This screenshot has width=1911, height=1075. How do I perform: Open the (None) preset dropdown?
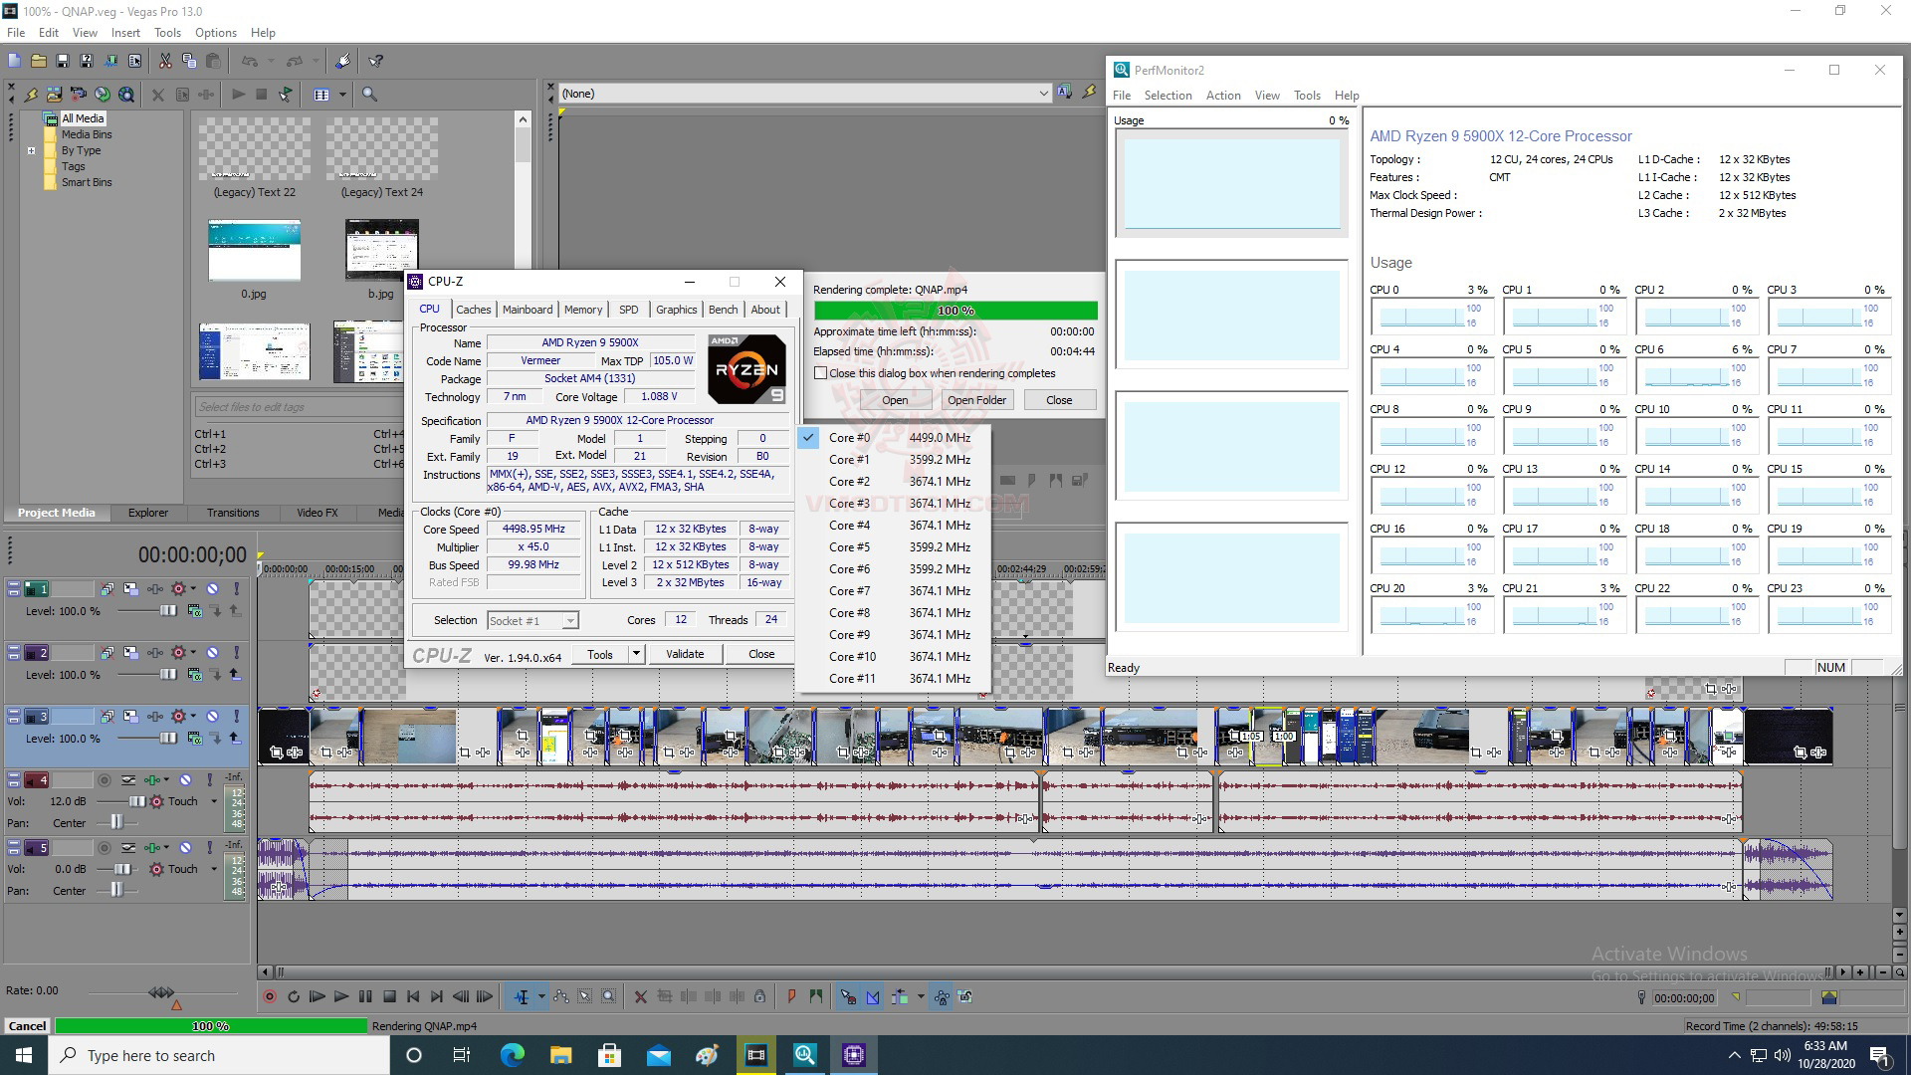click(x=1042, y=94)
